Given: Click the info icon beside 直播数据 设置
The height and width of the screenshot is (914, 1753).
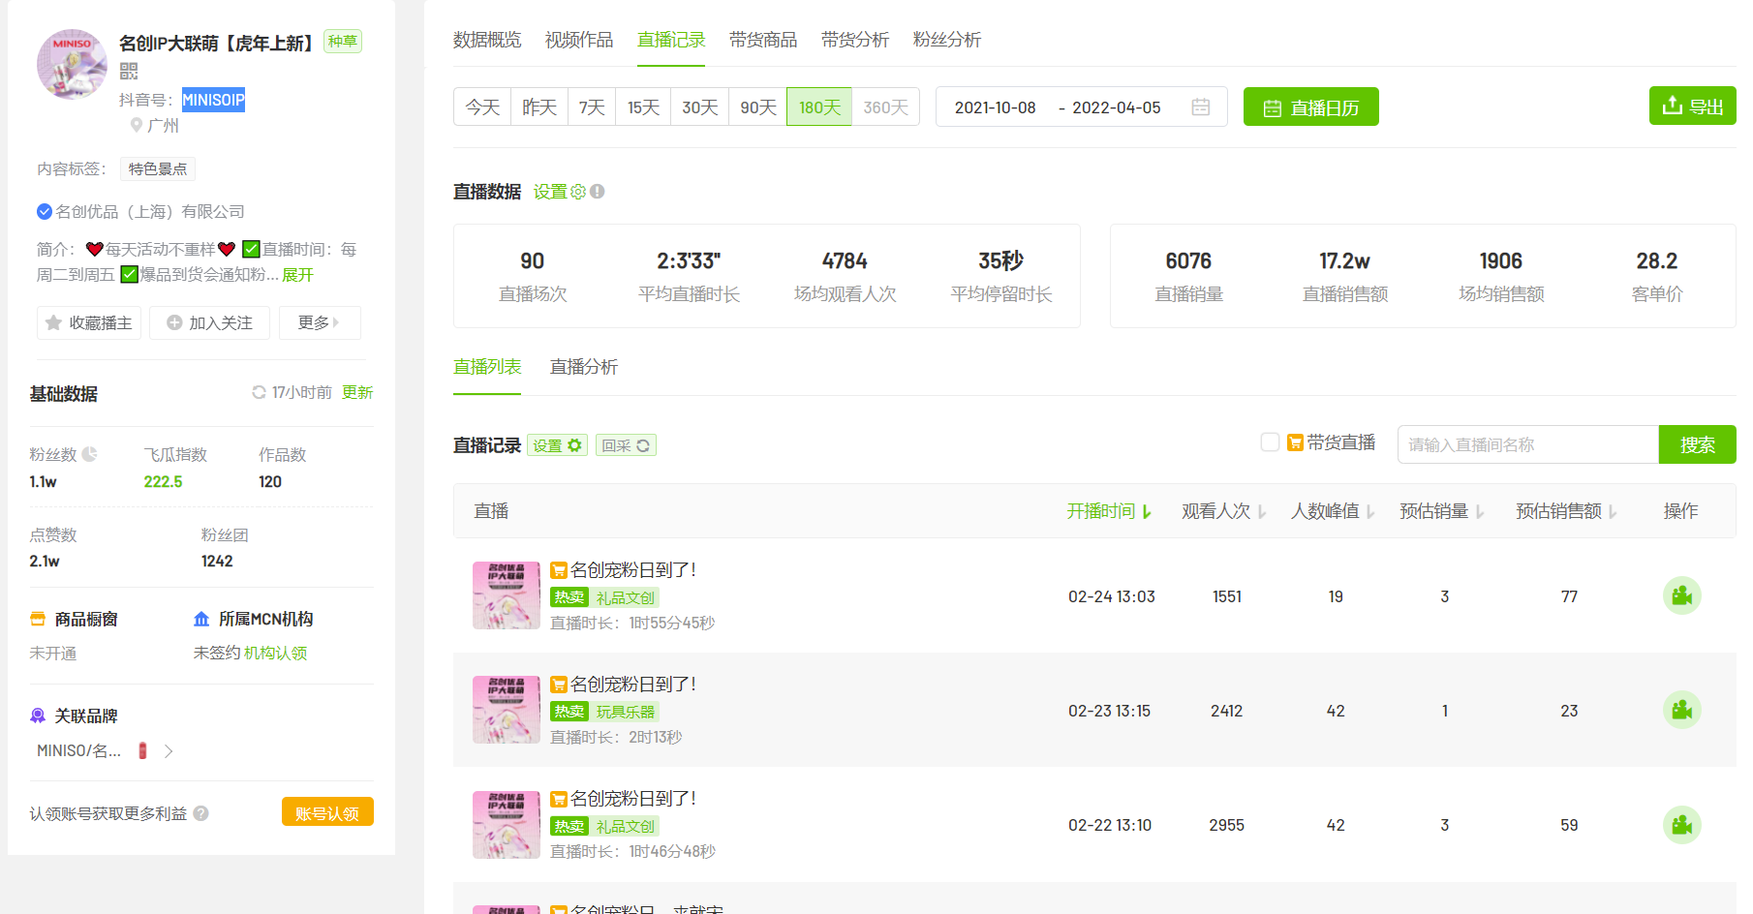Looking at the screenshot, I should [598, 192].
